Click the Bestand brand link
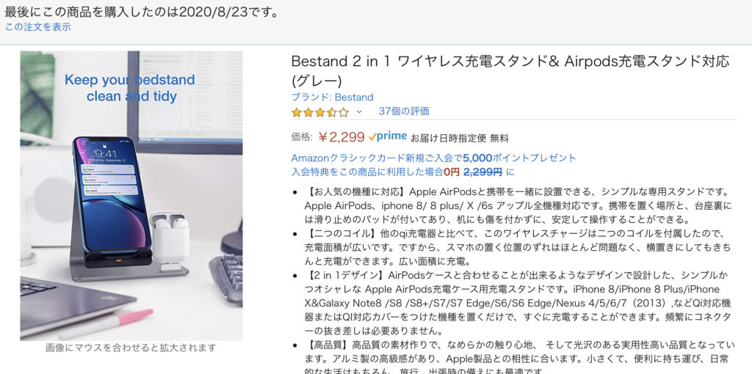 pos(333,98)
